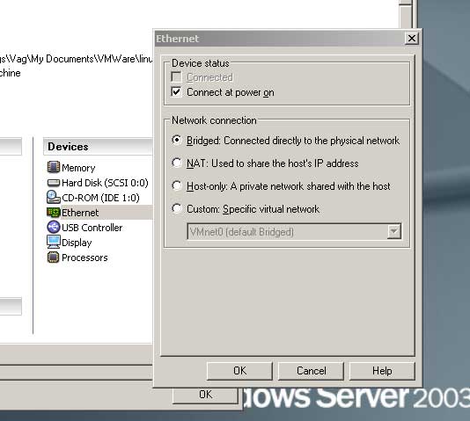Click the CD-ROM disc icon
The height and width of the screenshot is (421, 470).
54,197
